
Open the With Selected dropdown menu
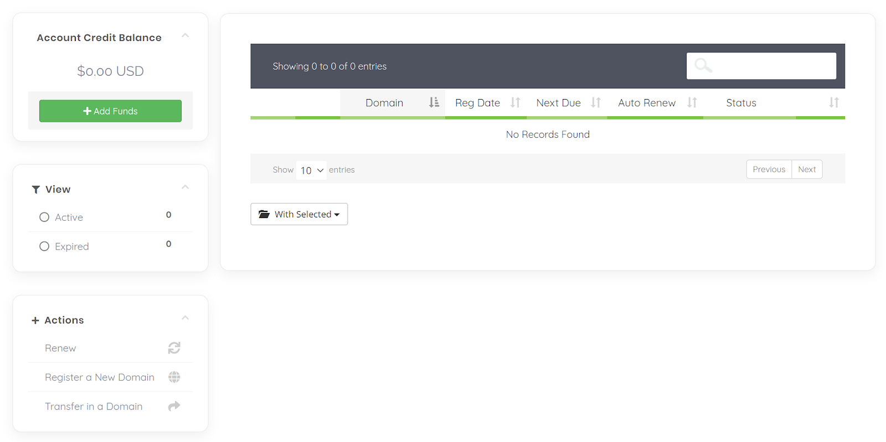pos(299,214)
